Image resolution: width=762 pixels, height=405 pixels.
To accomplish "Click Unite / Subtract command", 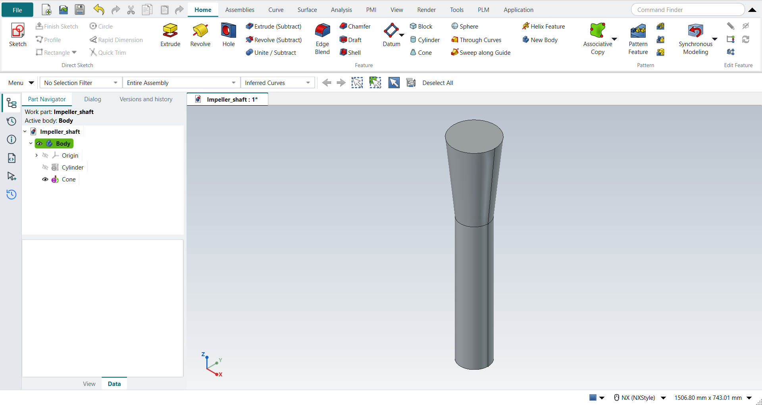I will (x=271, y=52).
